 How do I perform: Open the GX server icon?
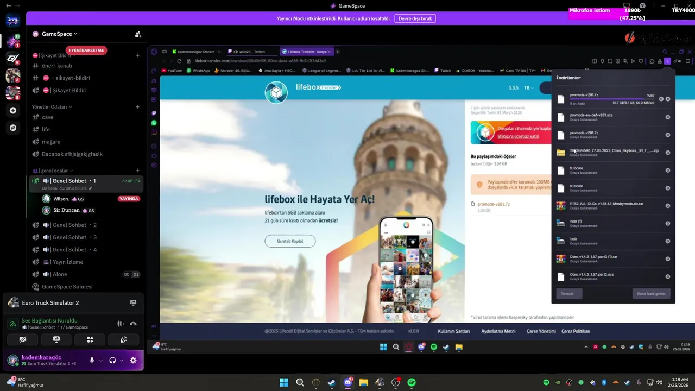point(12,58)
